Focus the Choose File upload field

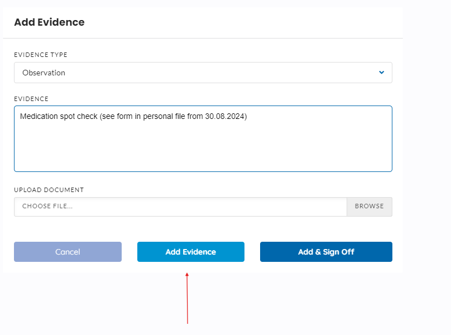(180, 207)
